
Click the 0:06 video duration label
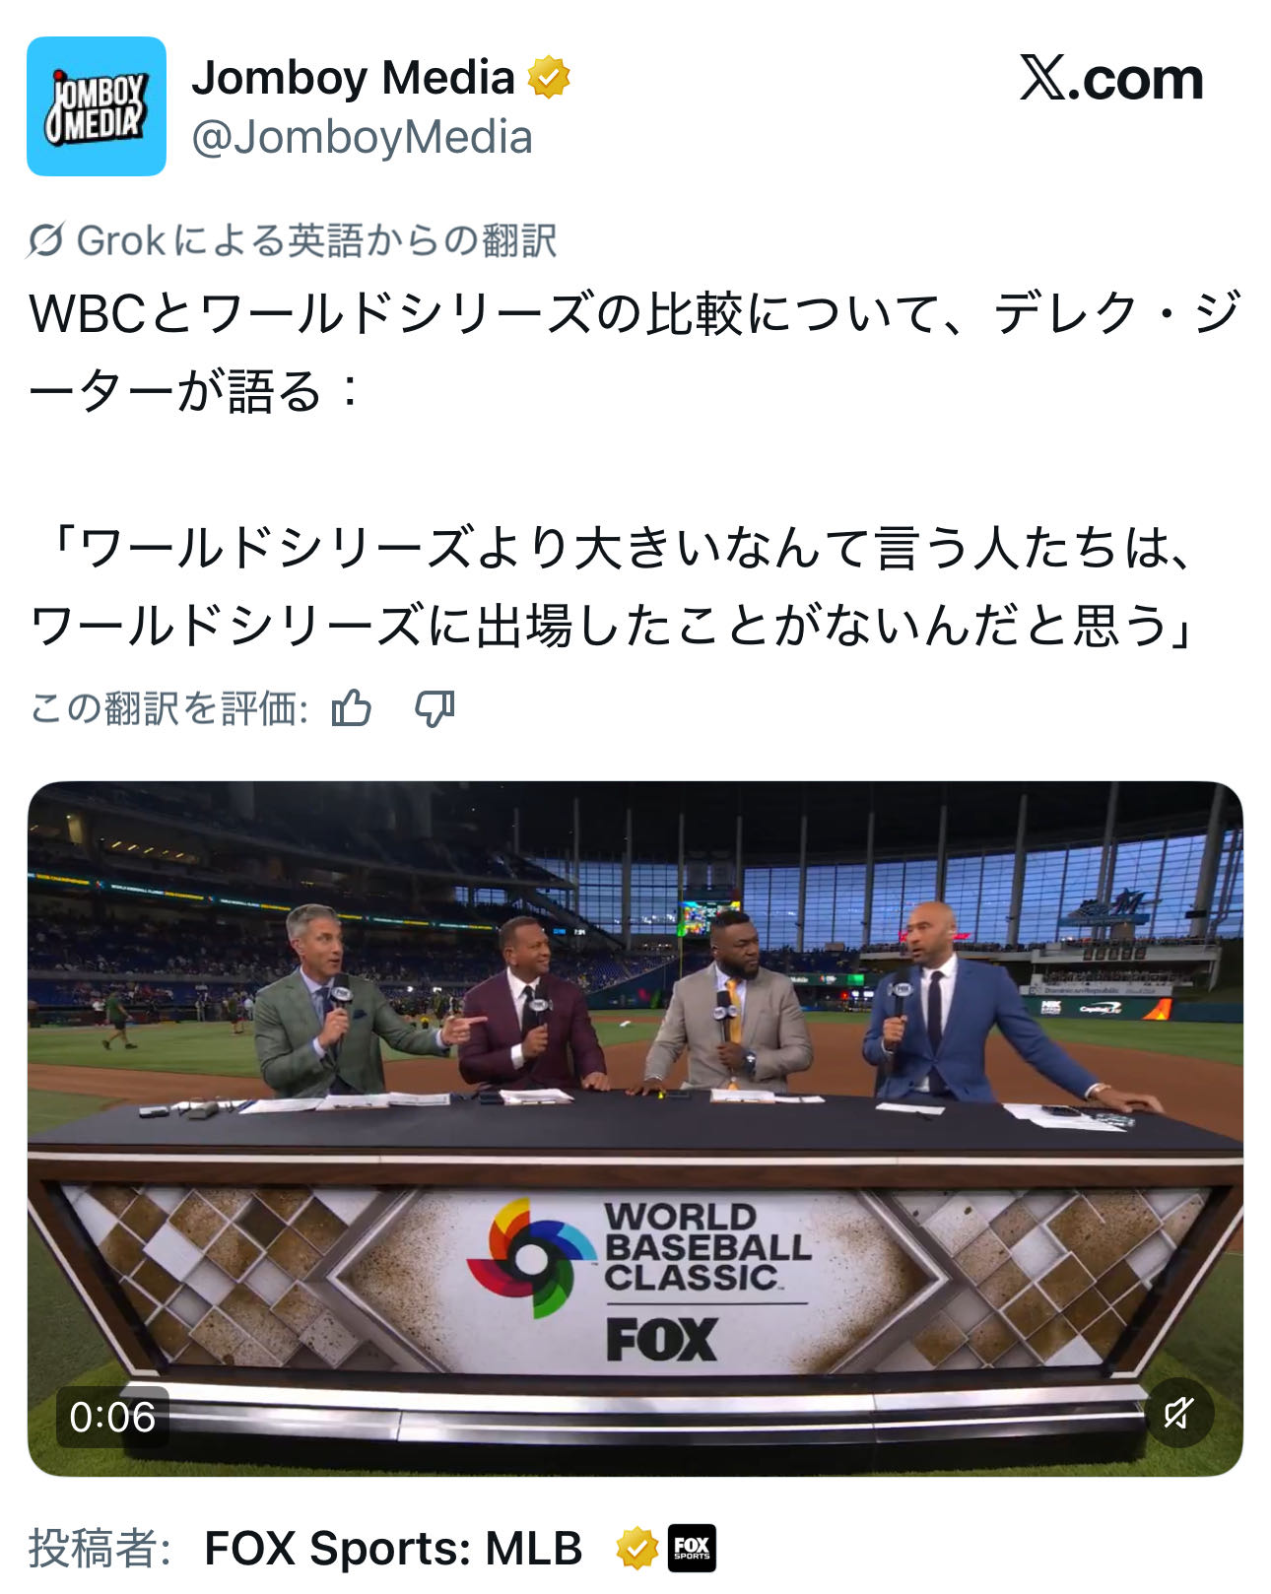(x=112, y=1417)
